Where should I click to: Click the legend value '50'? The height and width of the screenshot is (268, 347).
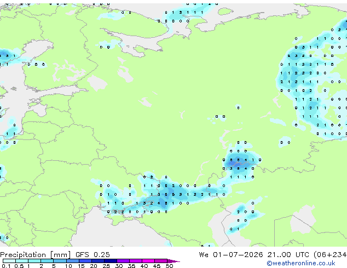[x=169, y=266]
